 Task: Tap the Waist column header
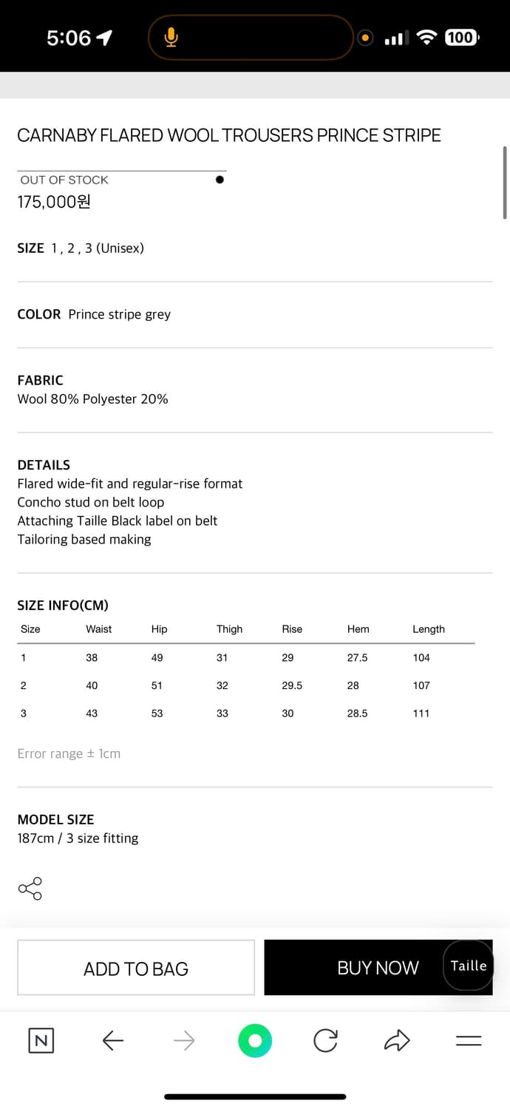click(x=98, y=629)
